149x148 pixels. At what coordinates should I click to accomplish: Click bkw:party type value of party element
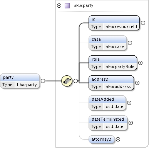pos(27,85)
